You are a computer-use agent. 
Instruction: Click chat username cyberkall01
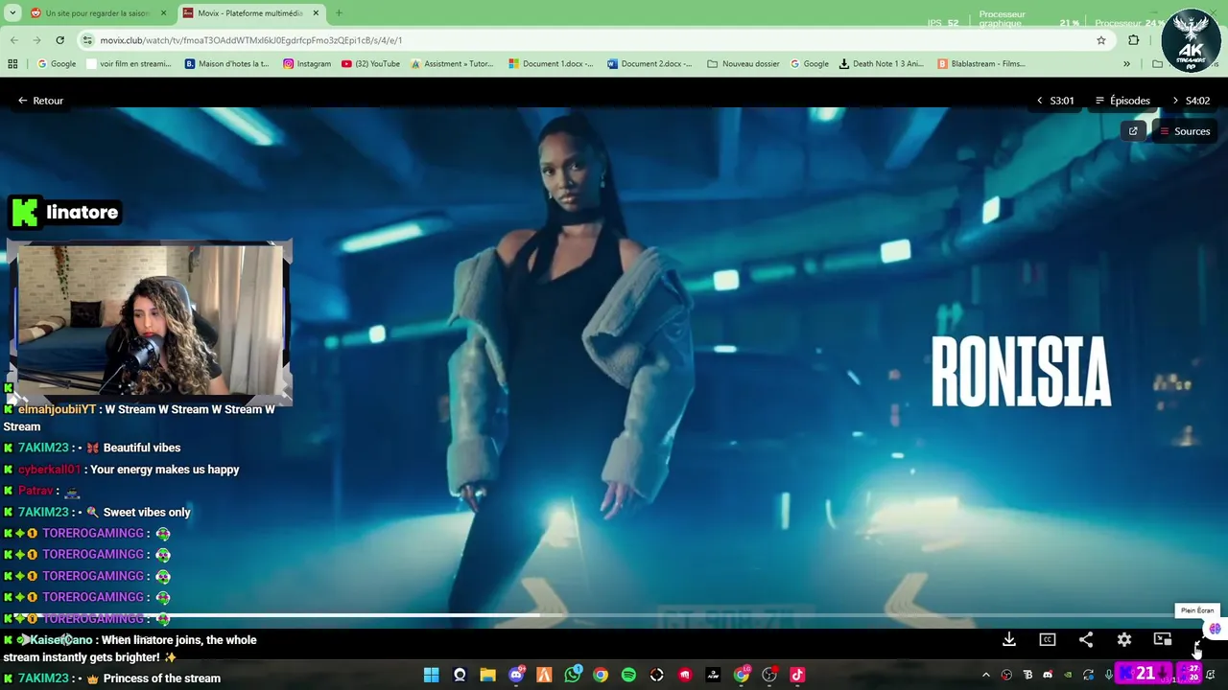[49, 470]
